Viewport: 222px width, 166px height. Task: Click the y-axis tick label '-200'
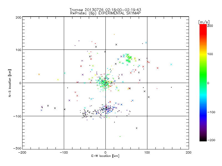(x=17, y=148)
